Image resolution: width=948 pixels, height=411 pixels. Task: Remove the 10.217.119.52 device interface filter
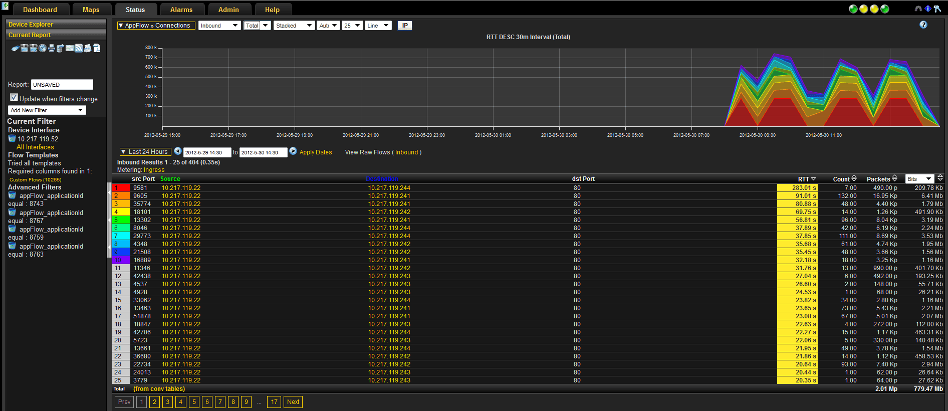[12, 138]
